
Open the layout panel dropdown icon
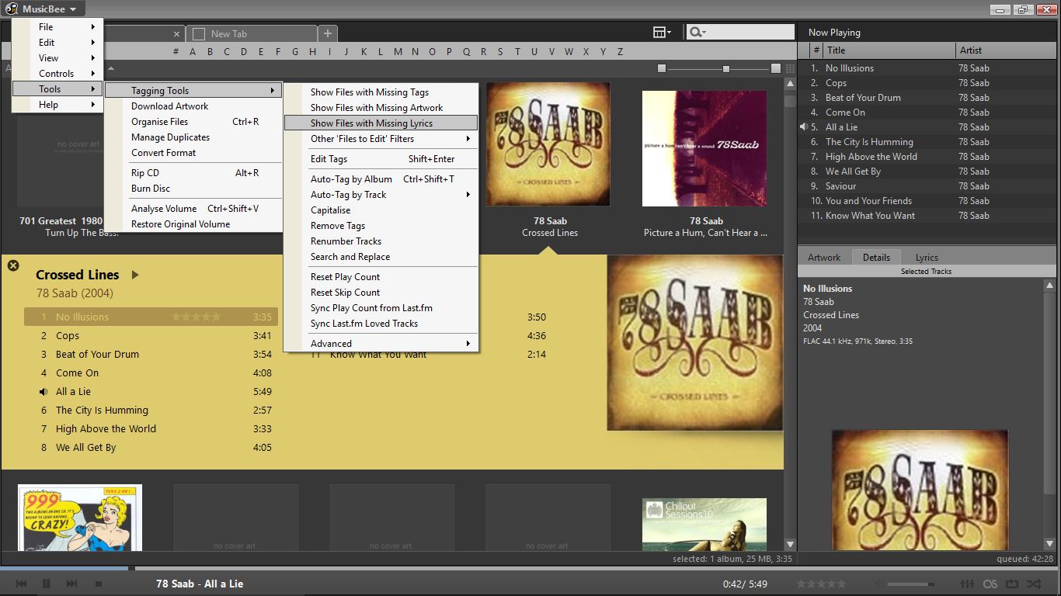click(x=663, y=32)
